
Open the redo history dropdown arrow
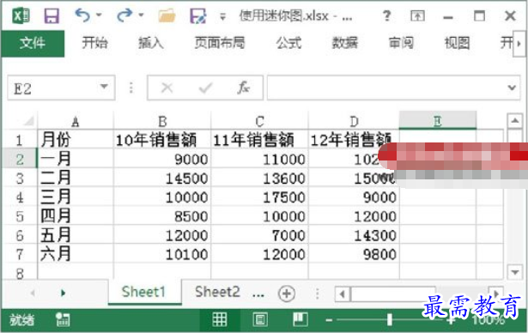[141, 15]
